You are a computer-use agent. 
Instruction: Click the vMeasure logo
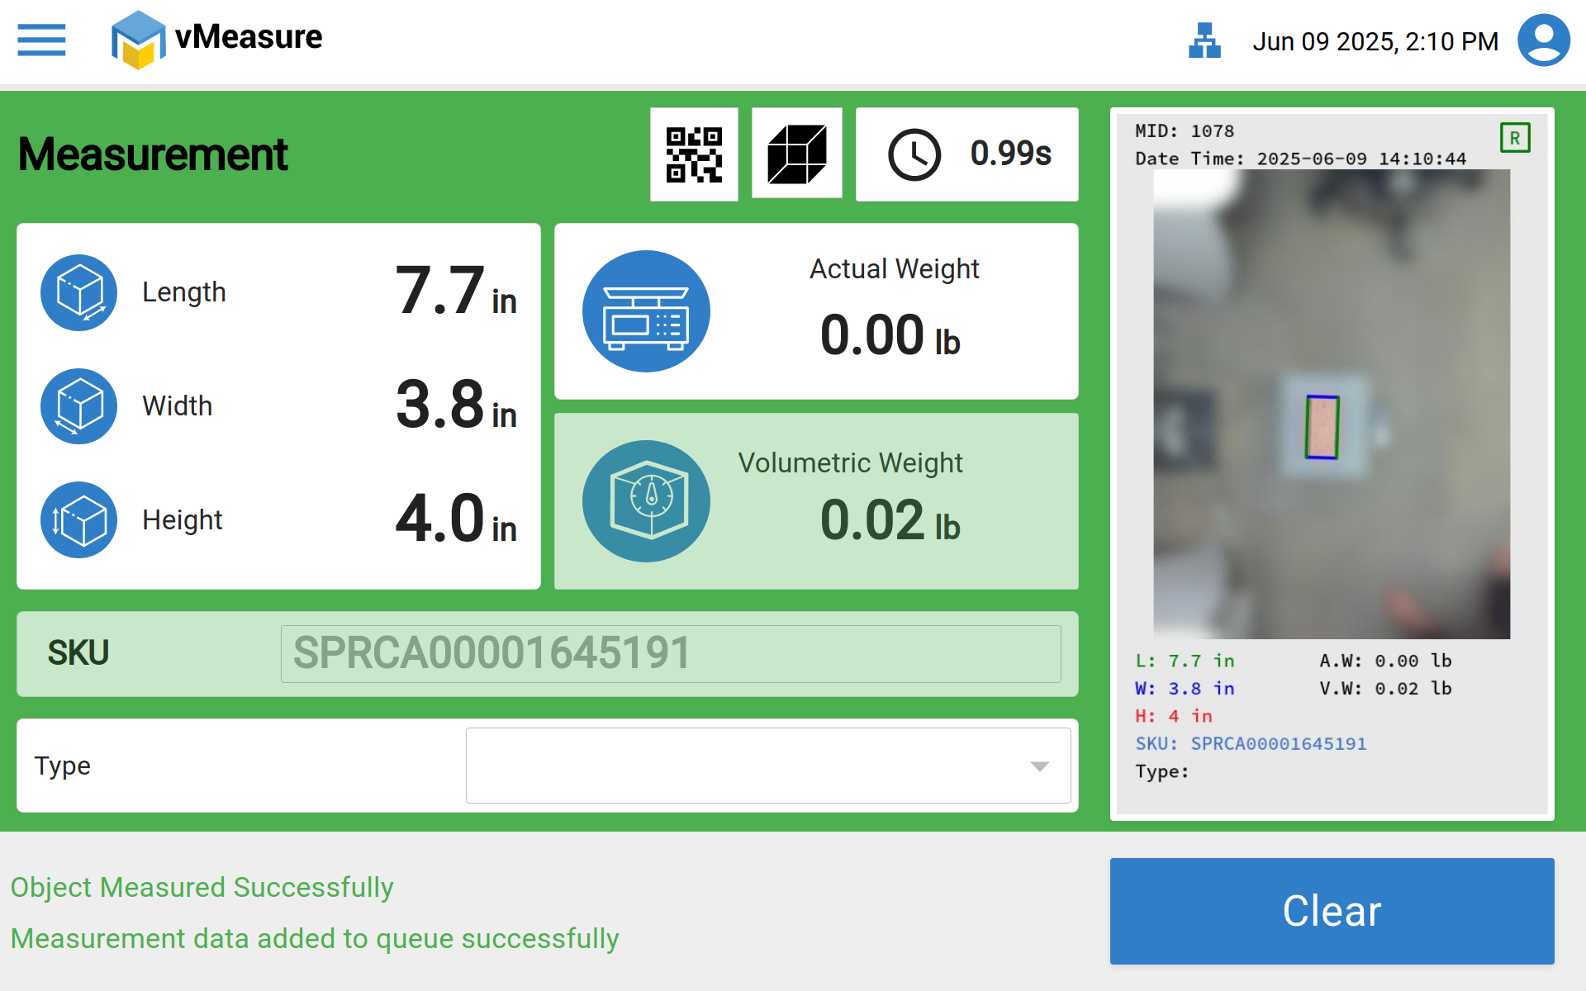tap(216, 39)
